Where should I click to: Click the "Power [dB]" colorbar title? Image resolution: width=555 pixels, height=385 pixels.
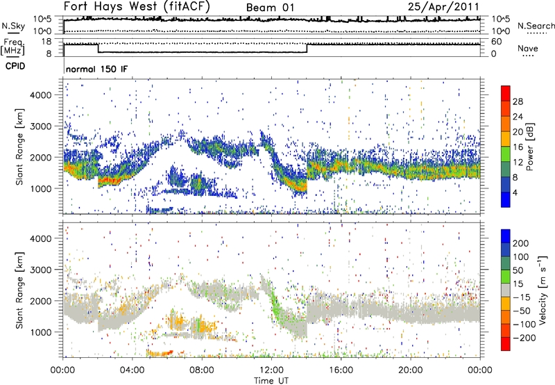(530, 147)
